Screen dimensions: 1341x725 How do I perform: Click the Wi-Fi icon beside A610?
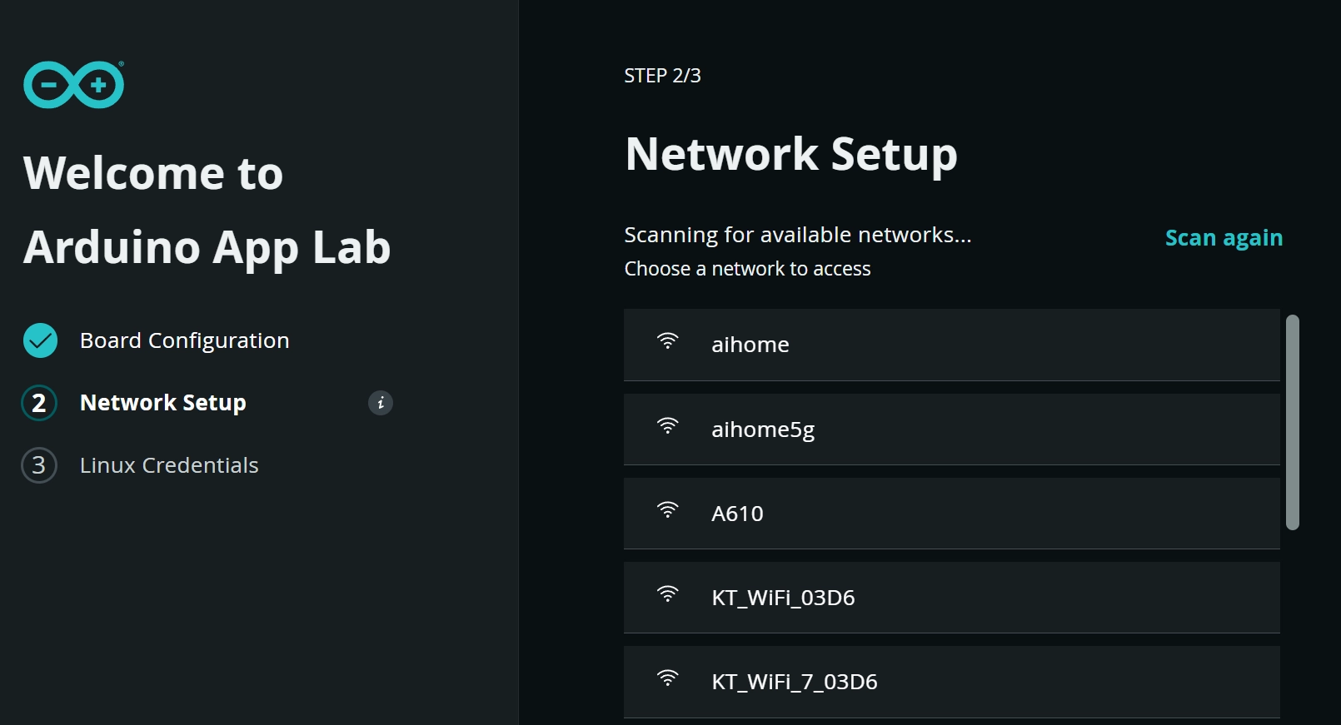(x=667, y=510)
